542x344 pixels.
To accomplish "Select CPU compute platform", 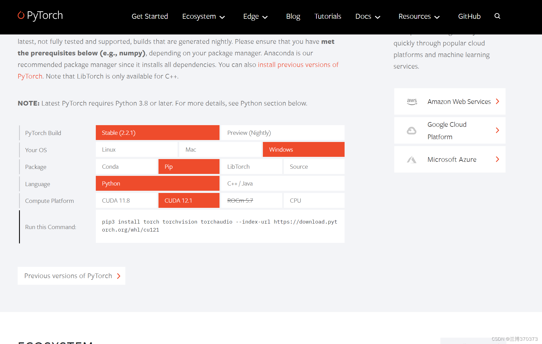I will 314,201.
